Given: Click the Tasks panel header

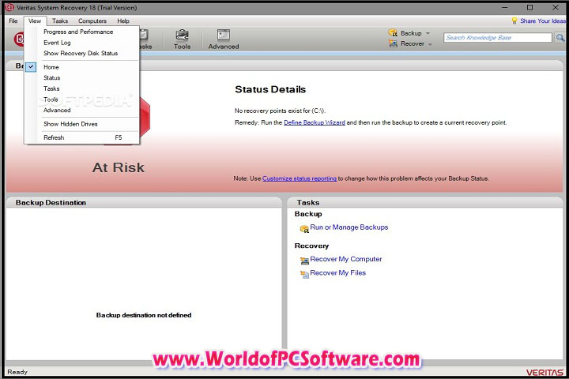Looking at the screenshot, I should 425,202.
